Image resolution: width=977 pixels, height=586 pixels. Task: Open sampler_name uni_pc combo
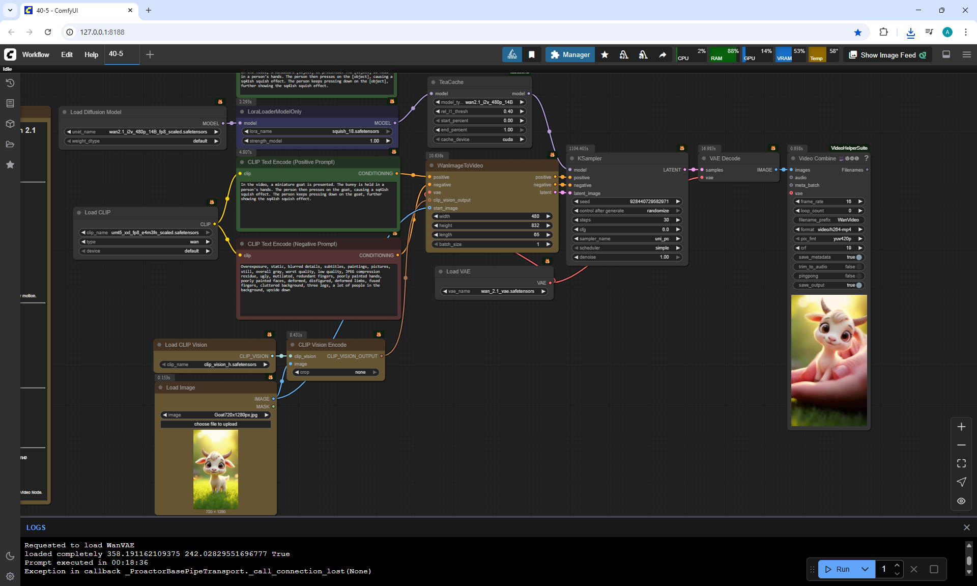pos(627,239)
